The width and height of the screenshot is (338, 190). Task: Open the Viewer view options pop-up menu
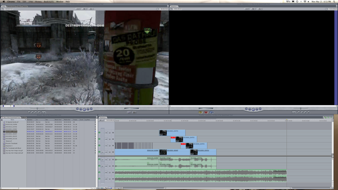tap(91, 9)
